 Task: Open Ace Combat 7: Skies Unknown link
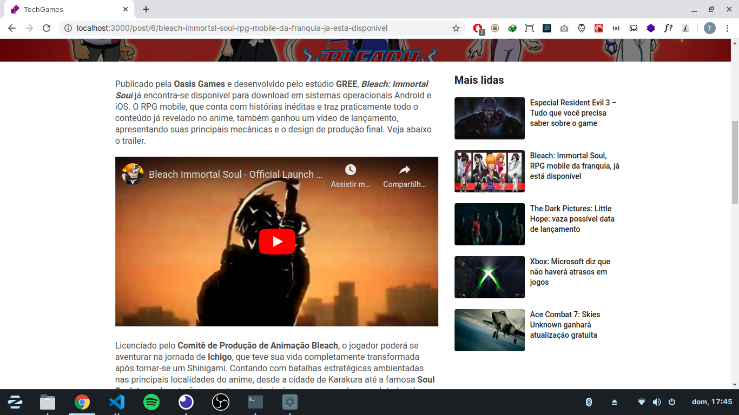pyautogui.click(x=565, y=325)
